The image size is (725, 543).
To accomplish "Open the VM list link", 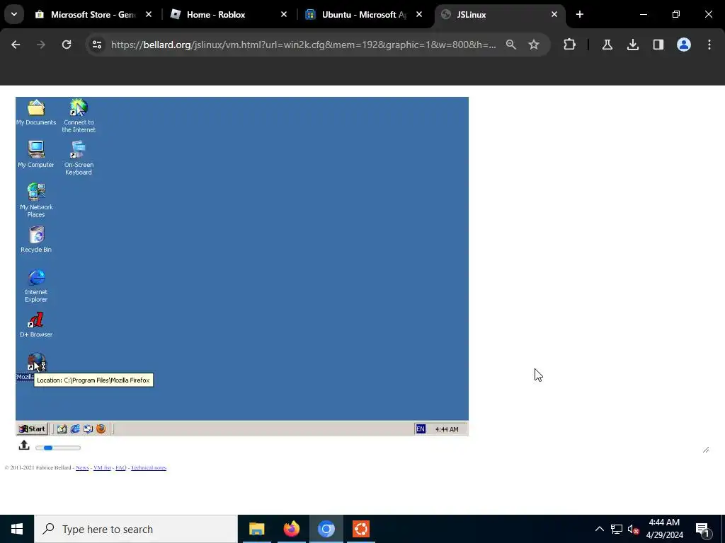I will click(x=102, y=468).
